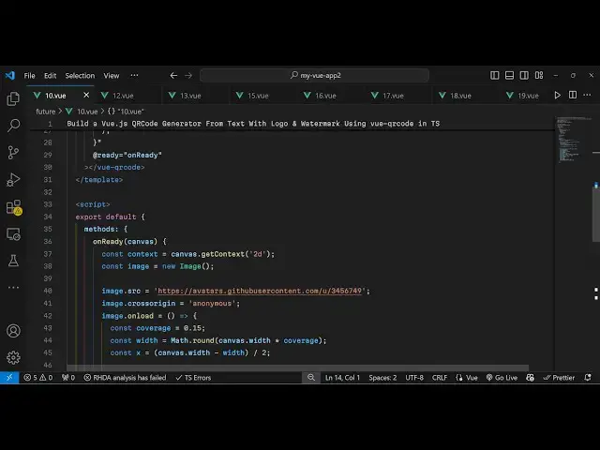Open the githubusercontent avatar URL link
Viewport: 600px width, 450px height.
260,291
